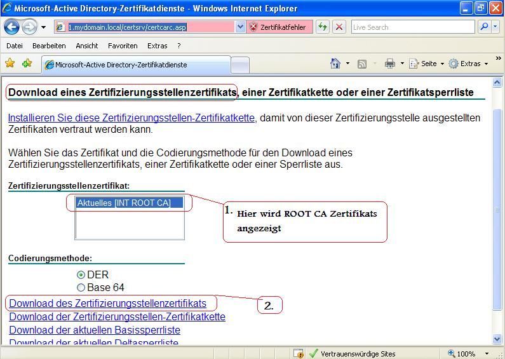Expand the Extras toolbar dropdown arrow

click(486, 64)
